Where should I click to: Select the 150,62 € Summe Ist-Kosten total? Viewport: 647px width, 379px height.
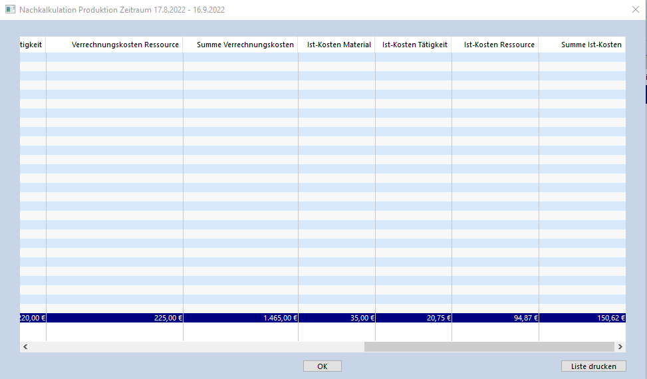(582, 318)
